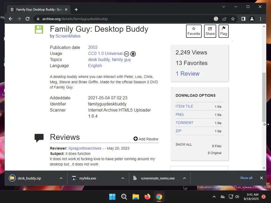Viewport: 271px width, 203px height.
Task: Click Show all downloads
Action: (x=246, y=178)
